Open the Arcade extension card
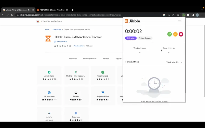This screenshot has width=205, height=128. pos(76,96)
